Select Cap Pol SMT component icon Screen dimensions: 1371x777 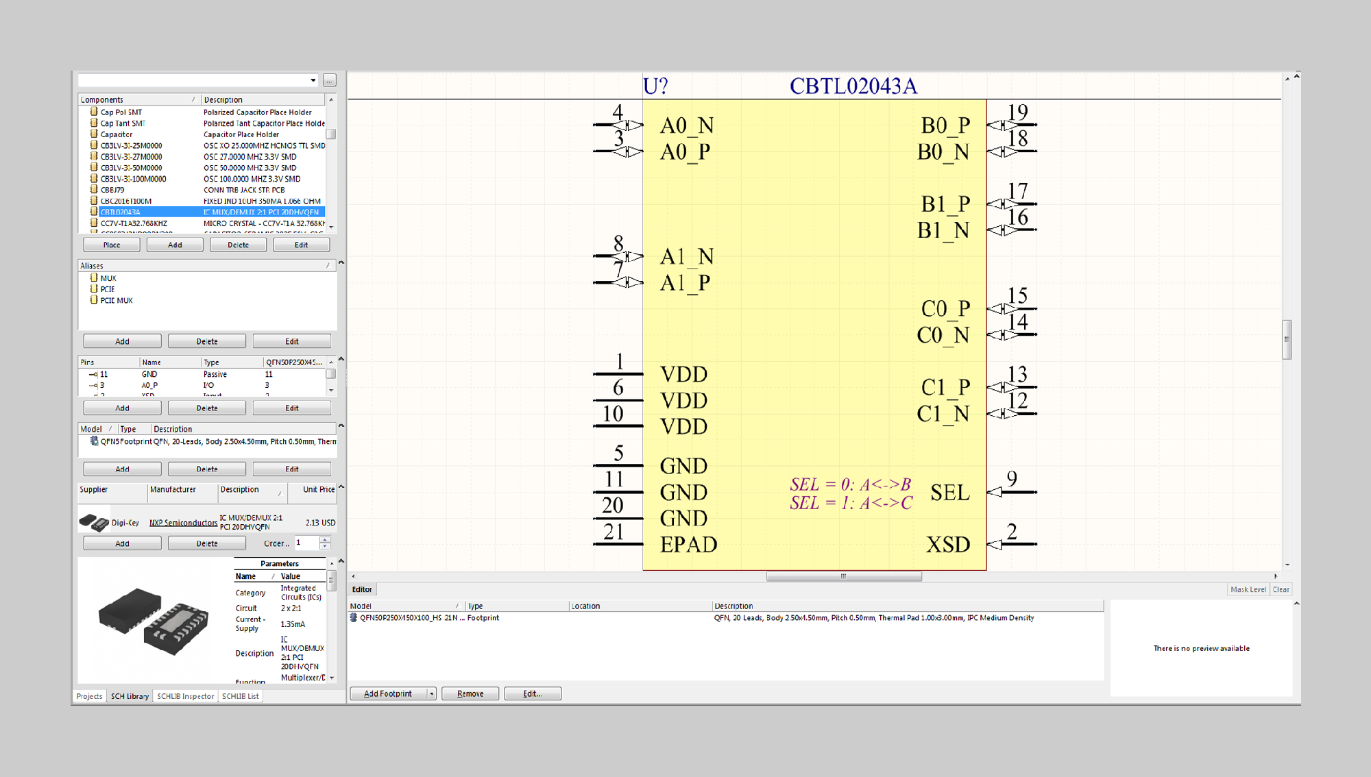click(x=94, y=112)
